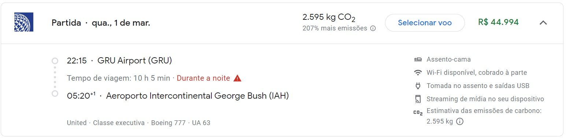566x139 pixels.
Task: Click the United Airlines logo
Action: pos(24,22)
